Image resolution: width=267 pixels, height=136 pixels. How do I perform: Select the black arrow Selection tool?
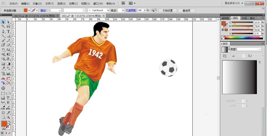pos(3,22)
